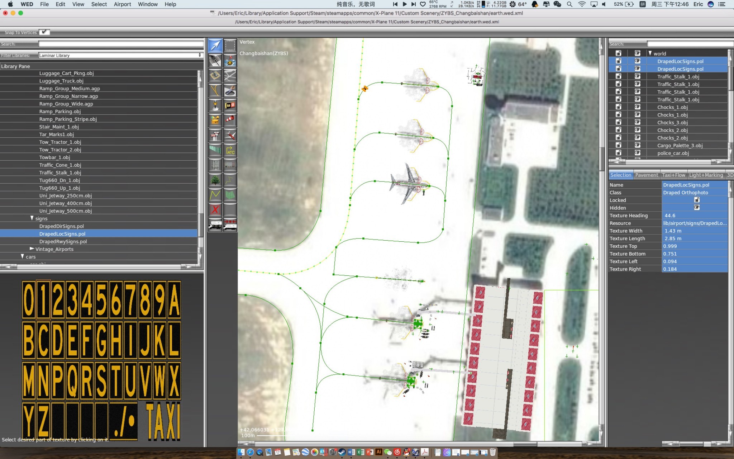Viewport: 734px width, 459px height.
Task: Select the Vertex arrow tool
Action: tap(215, 45)
